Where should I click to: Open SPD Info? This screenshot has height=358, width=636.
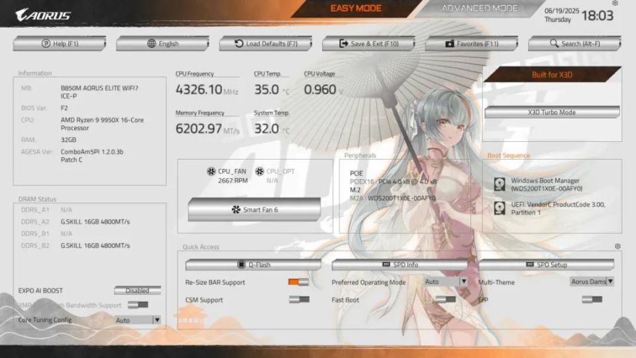(x=400, y=265)
